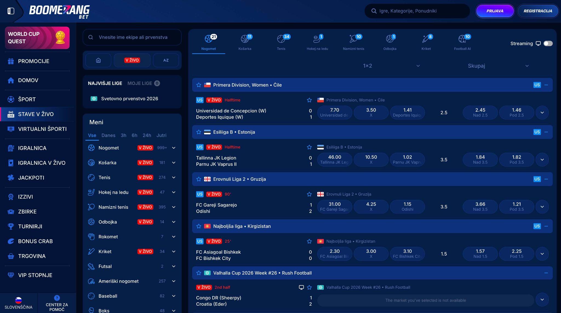This screenshot has width=561, height=313.
Task: Star the FC Asiagoal Bishkek match
Action: (309, 241)
